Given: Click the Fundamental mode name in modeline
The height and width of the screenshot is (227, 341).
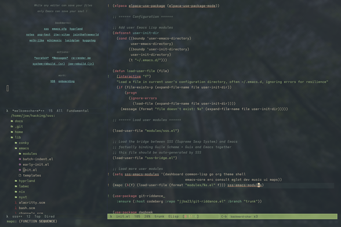Looking at the screenshot, I should click(78, 111).
